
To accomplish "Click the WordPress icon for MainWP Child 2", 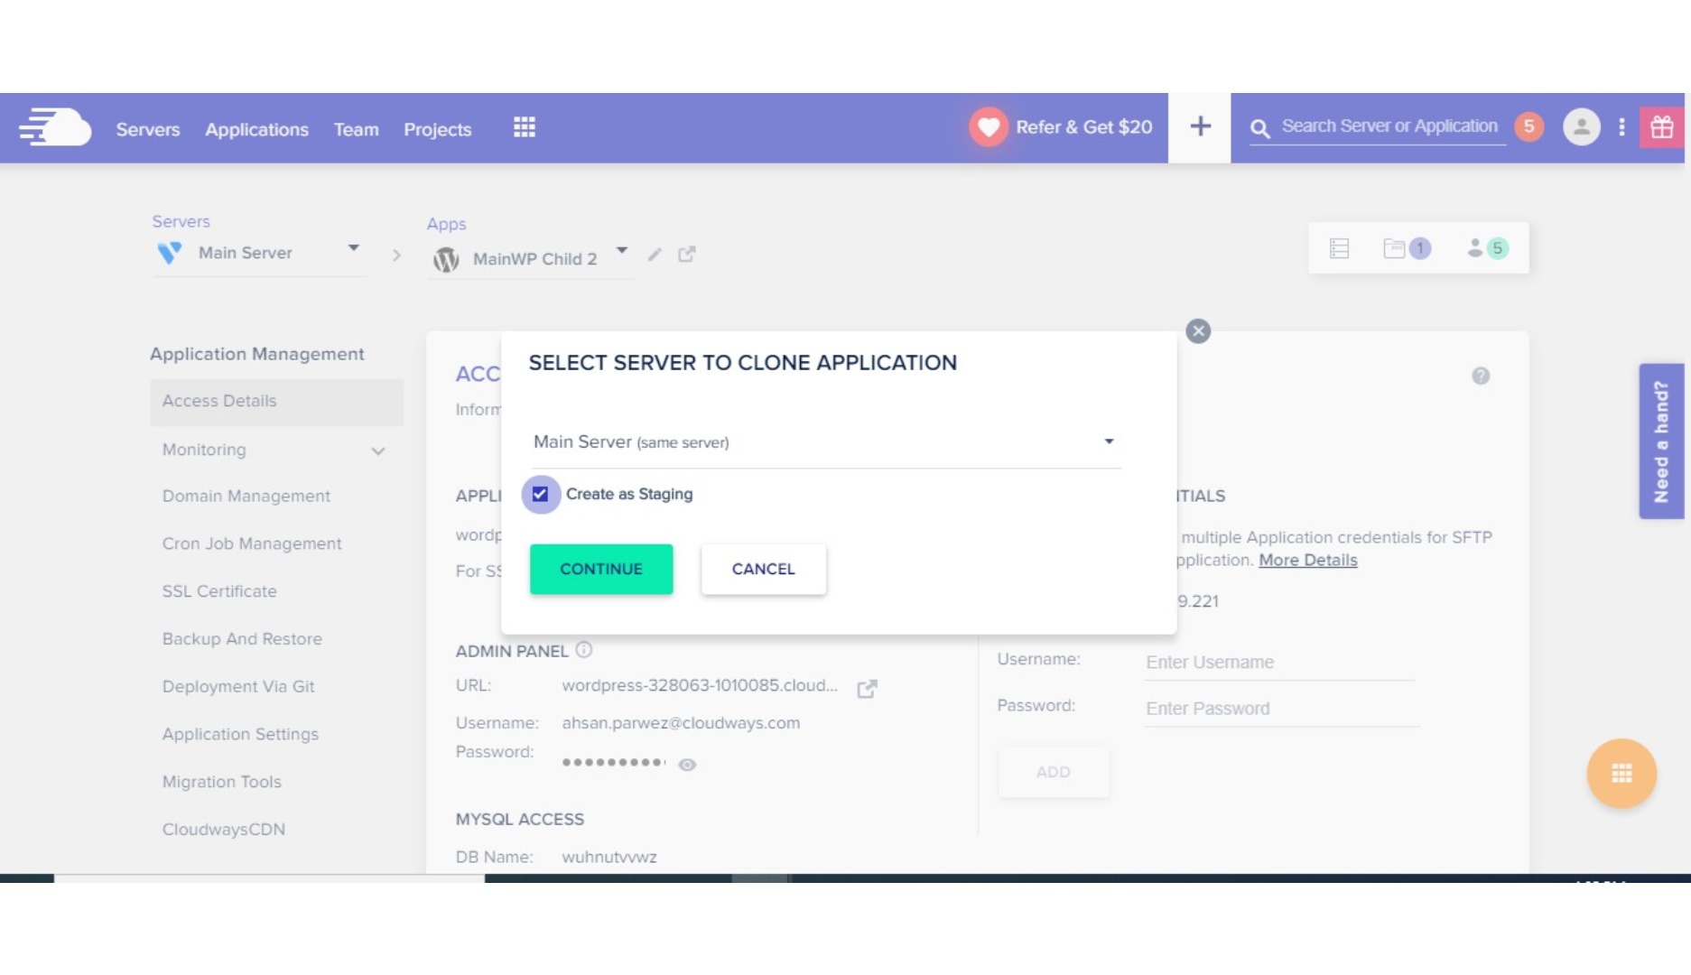I will [446, 259].
